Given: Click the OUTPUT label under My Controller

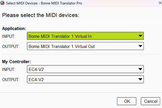Looking at the screenshot, I should point(11,80).
